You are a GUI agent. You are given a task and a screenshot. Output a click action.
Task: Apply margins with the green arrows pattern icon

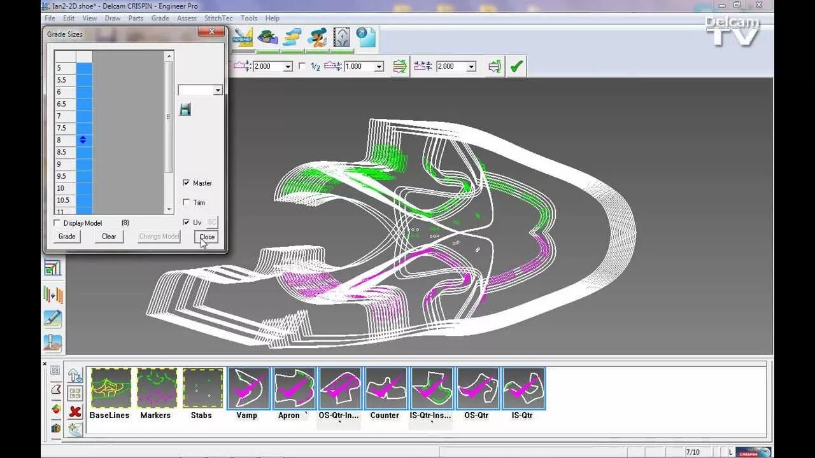[x=400, y=66]
